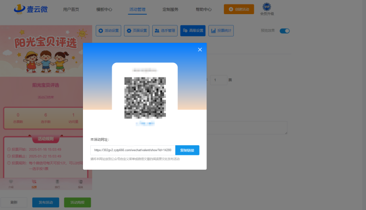Close the QR code share dialog
366x210 pixels.
click(x=200, y=50)
